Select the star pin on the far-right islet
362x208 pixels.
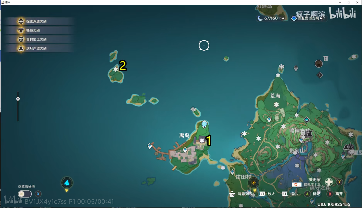coord(354,57)
